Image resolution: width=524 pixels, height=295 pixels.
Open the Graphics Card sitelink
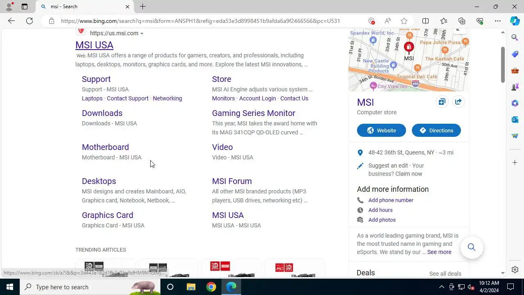[107, 215]
